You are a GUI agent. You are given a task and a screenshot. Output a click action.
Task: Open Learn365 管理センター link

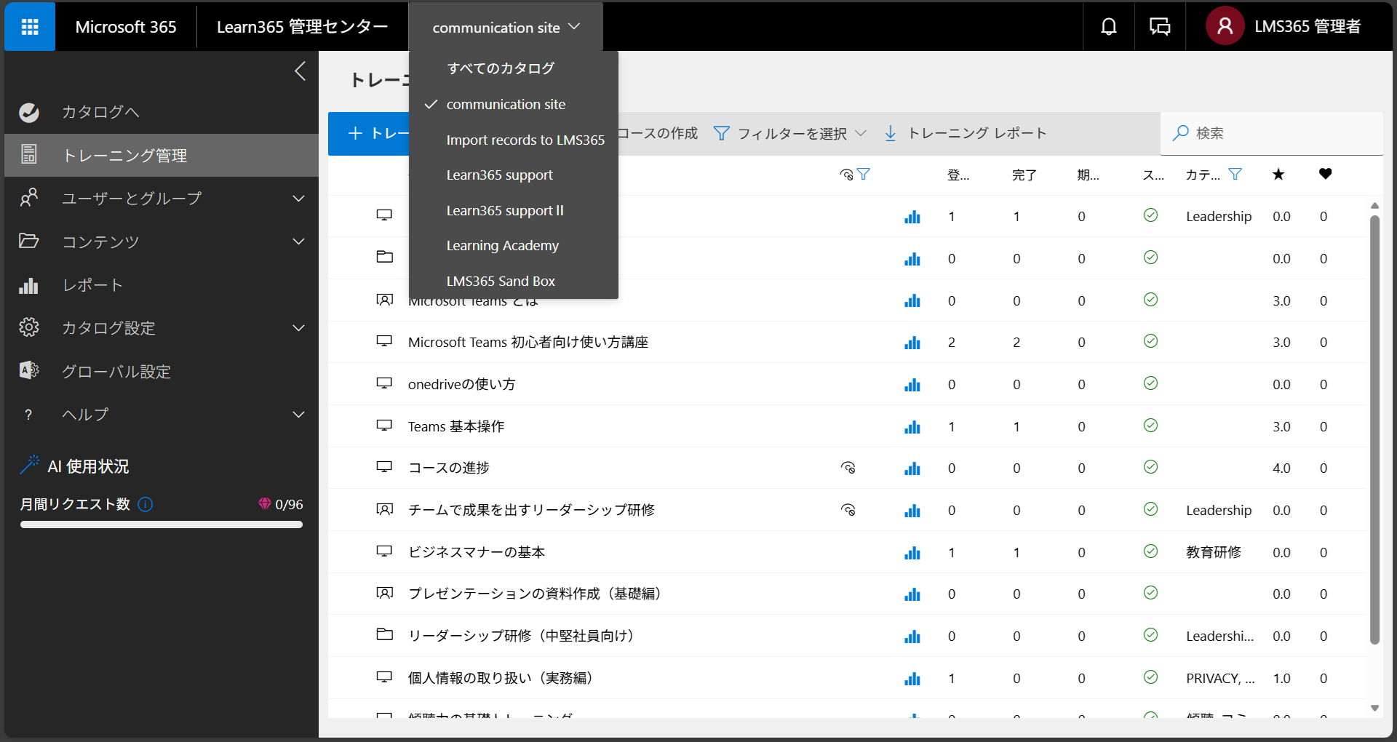[302, 27]
